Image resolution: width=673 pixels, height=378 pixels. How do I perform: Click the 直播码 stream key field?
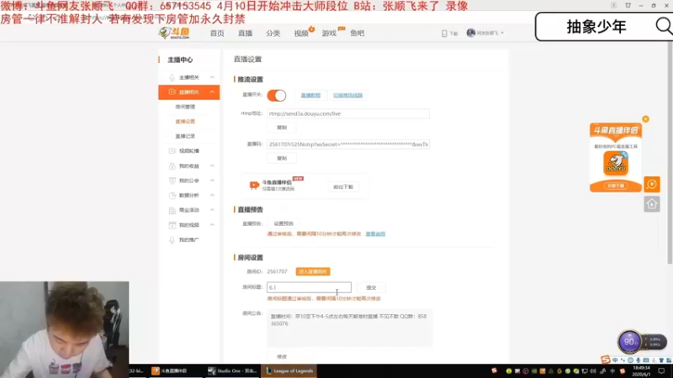347,144
